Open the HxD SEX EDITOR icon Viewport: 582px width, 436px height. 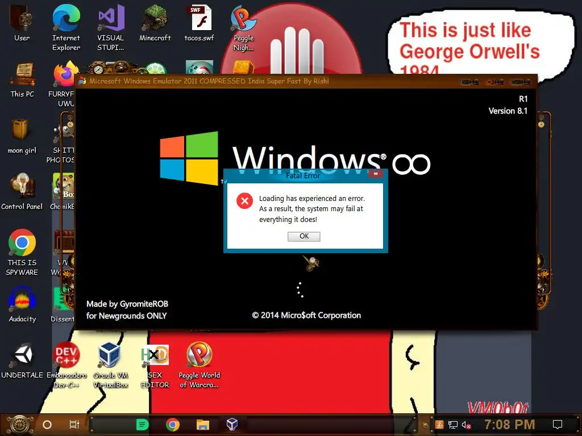click(155, 366)
